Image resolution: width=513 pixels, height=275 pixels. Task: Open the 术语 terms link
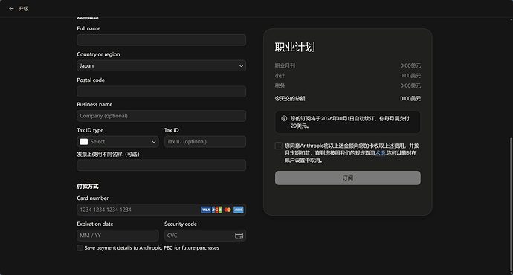coord(380,153)
